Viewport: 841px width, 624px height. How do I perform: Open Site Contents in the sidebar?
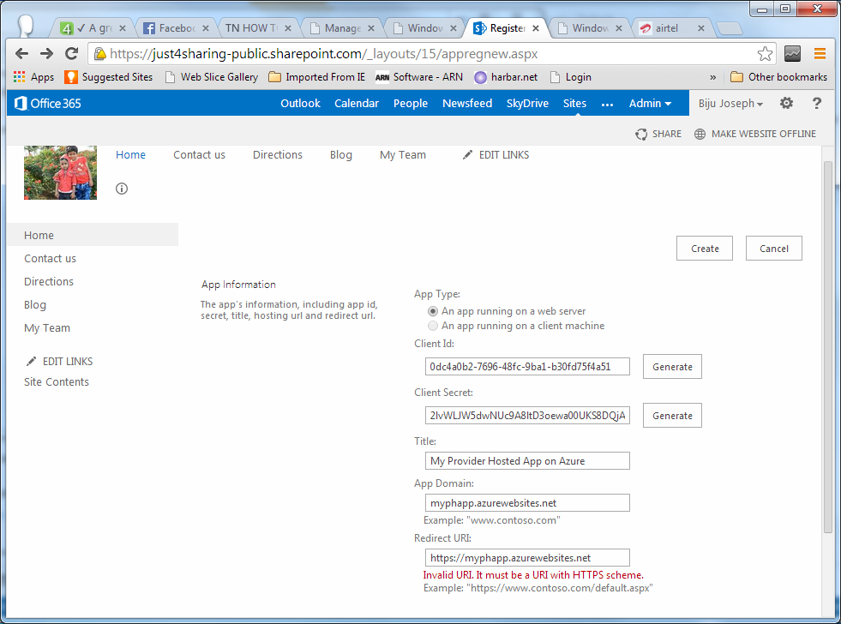click(x=57, y=381)
